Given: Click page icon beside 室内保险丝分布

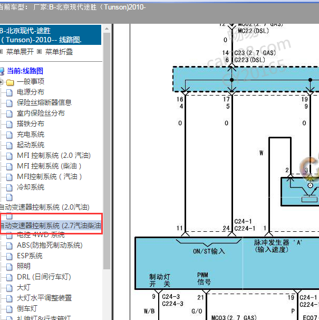Looking at the screenshot, I should [9, 114].
